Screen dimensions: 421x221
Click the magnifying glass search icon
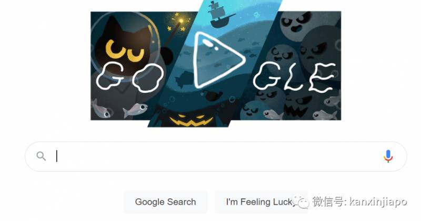(41, 156)
